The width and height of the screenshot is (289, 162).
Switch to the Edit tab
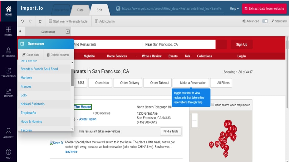[x=99, y=10]
